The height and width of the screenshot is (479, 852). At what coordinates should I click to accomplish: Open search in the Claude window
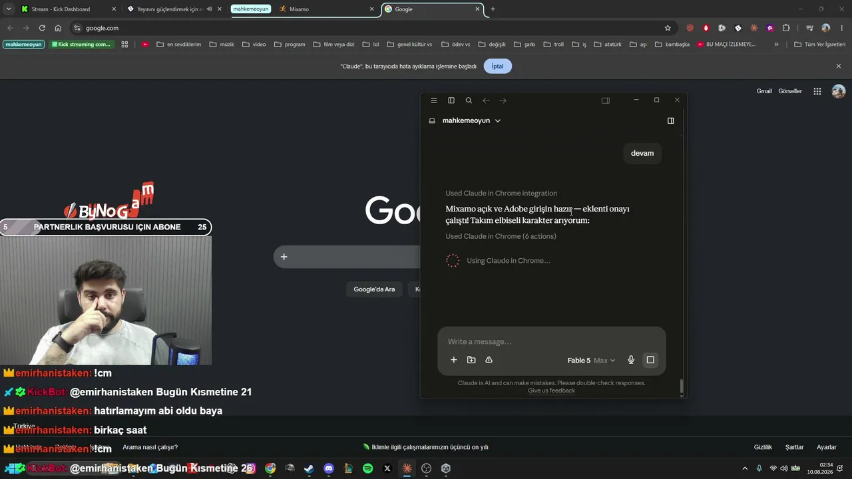coord(469,100)
